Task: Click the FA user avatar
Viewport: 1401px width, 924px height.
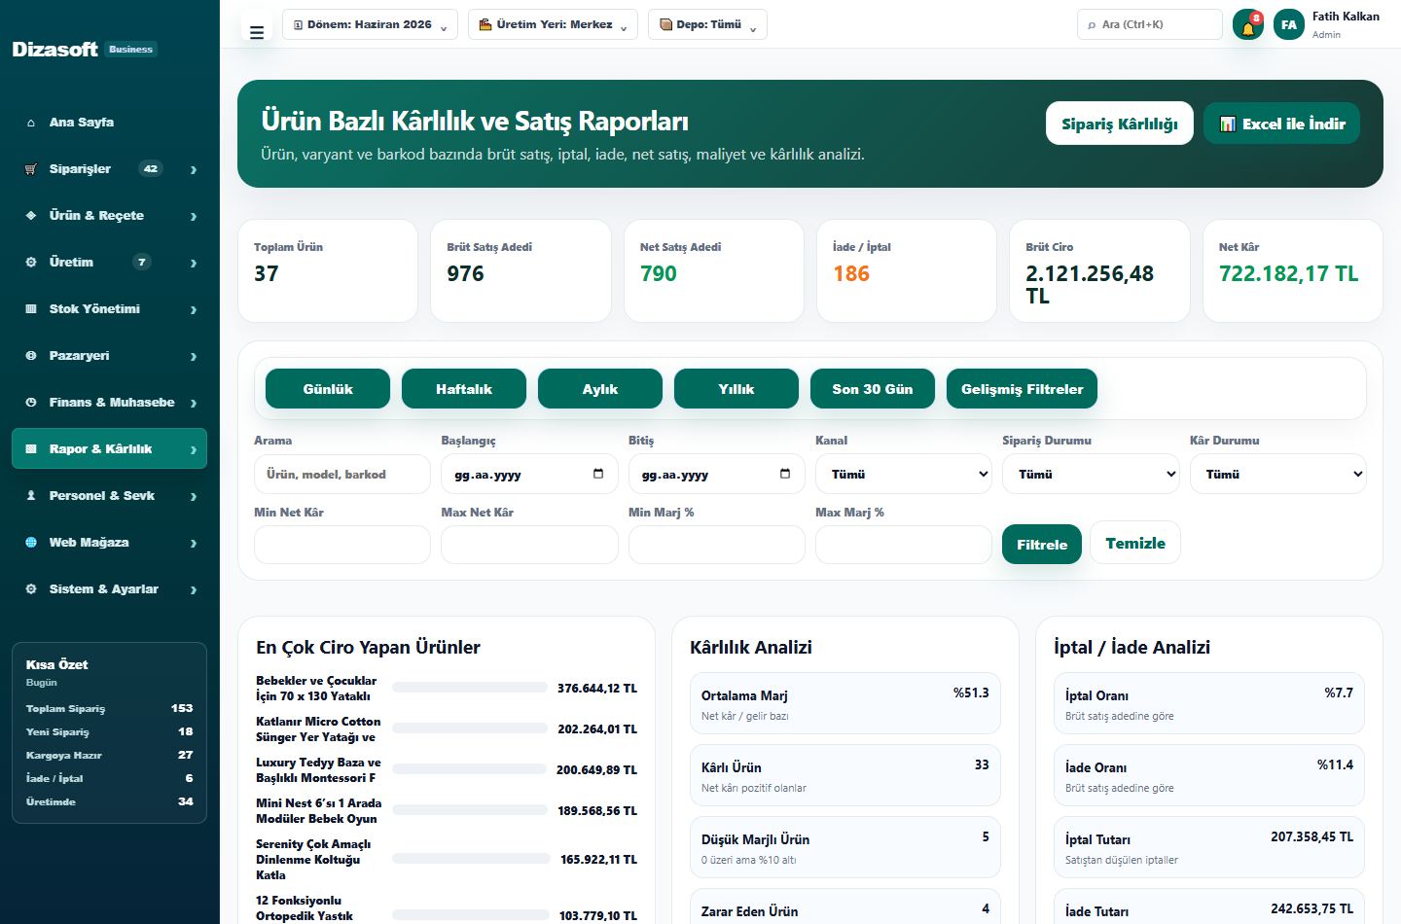Action: coord(1289,25)
